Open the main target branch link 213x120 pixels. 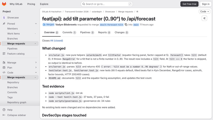coord(136,25)
